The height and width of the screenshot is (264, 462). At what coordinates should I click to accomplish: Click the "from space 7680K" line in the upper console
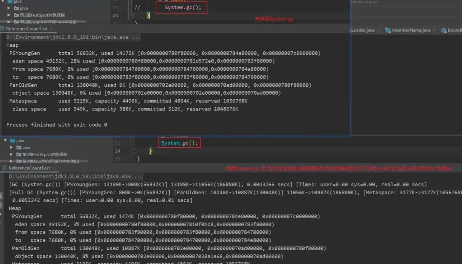(x=140, y=69)
